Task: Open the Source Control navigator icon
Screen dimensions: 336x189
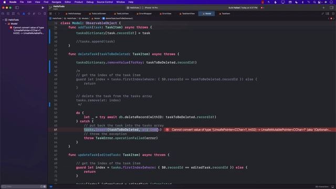Action: pos(8,14)
